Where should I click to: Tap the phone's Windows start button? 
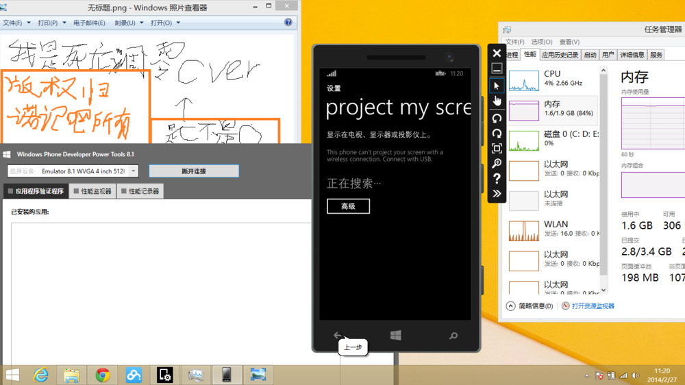pos(396,335)
